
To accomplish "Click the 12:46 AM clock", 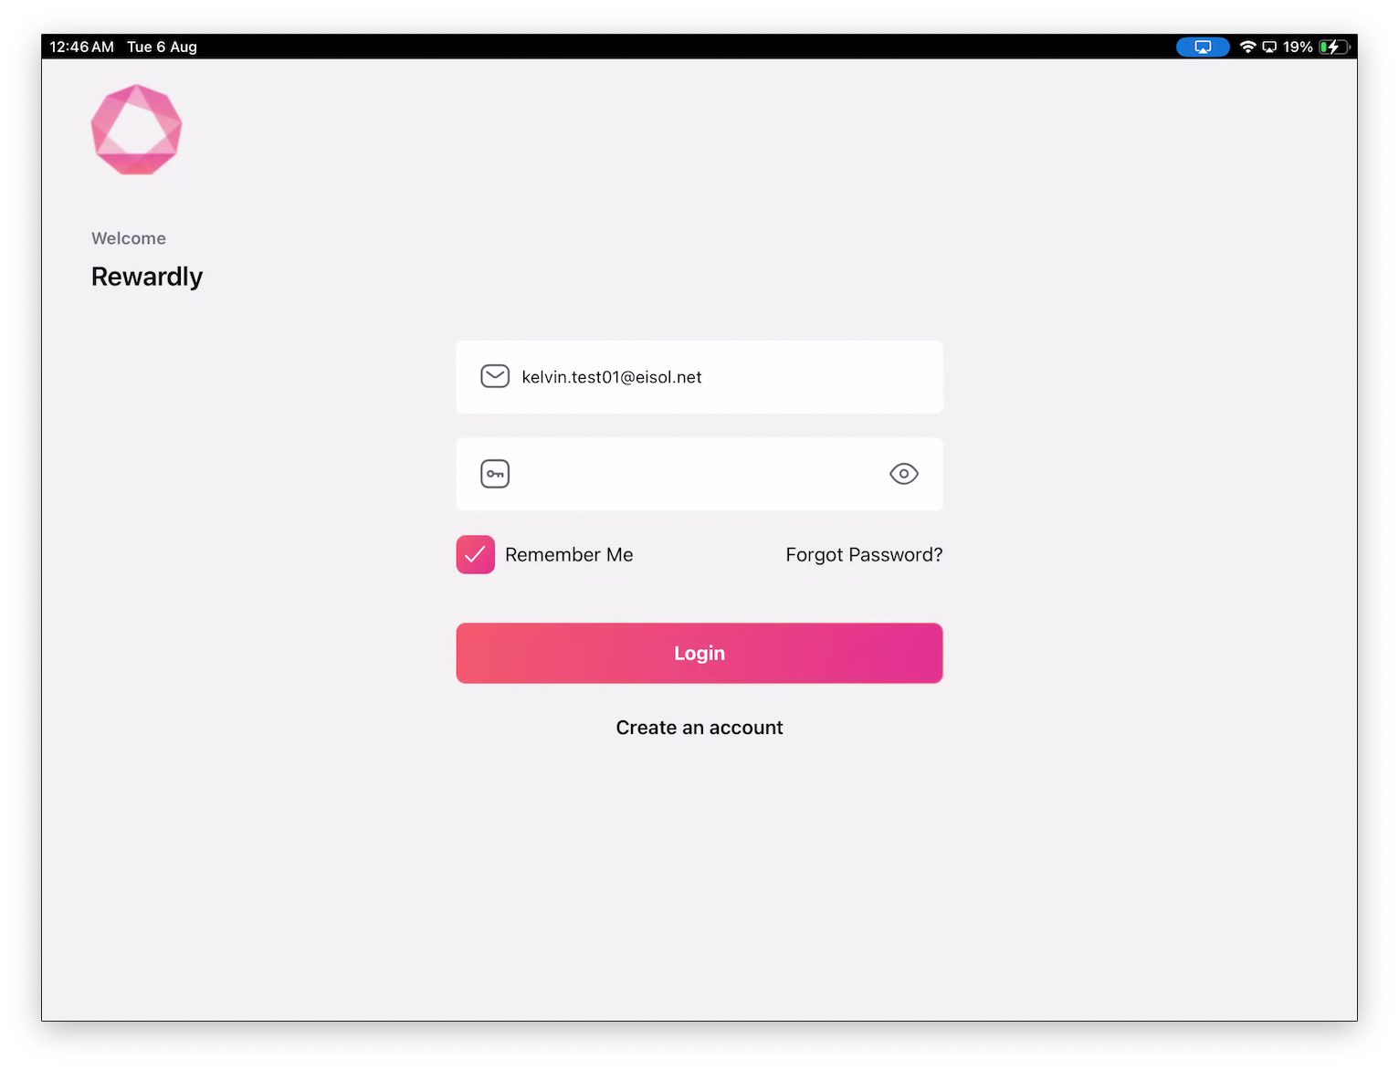I will point(81,47).
